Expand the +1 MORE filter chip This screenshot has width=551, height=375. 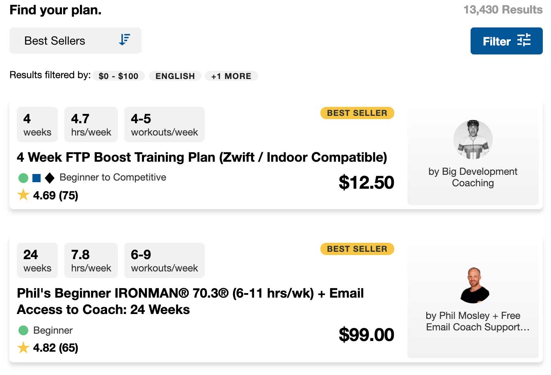point(231,76)
